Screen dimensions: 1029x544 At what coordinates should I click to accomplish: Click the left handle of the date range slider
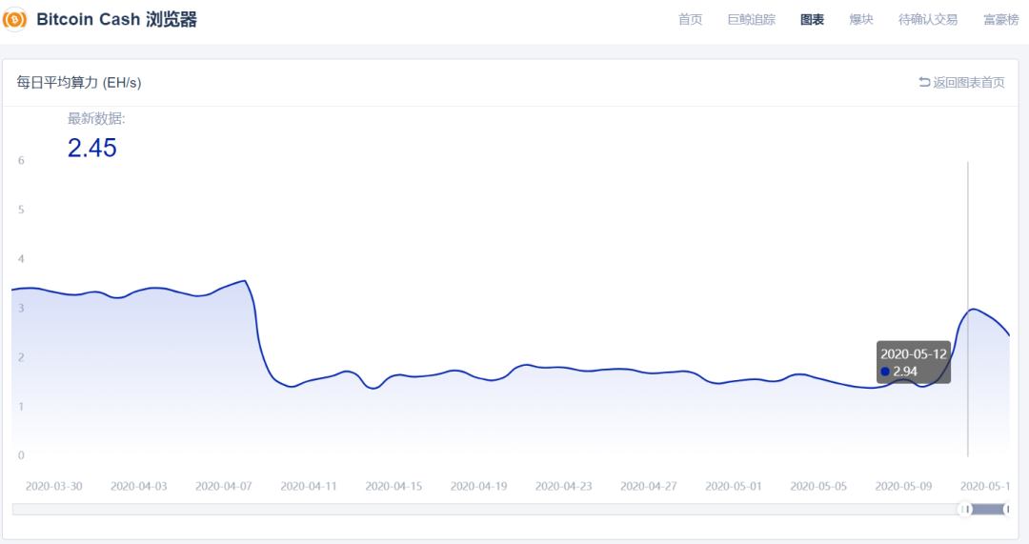coord(966,510)
